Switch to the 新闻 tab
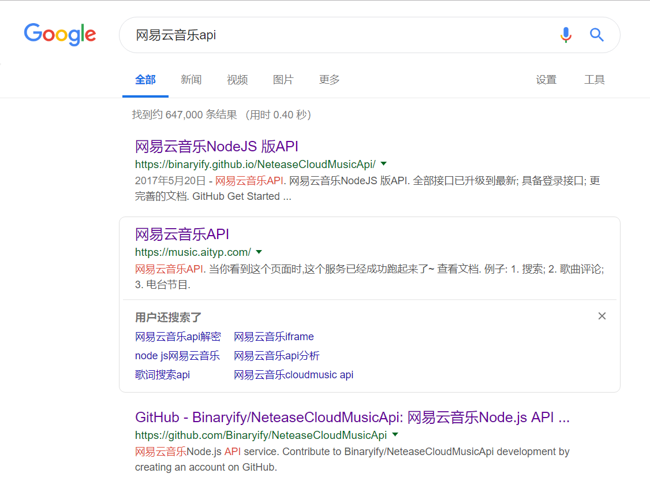Screen dimensions: 650x488 click(191, 80)
